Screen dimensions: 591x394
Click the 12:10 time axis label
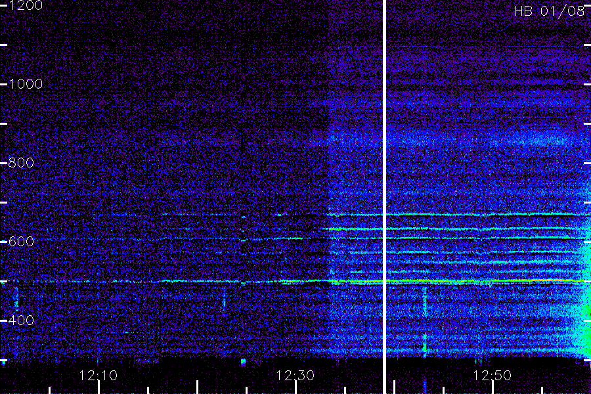click(x=98, y=376)
